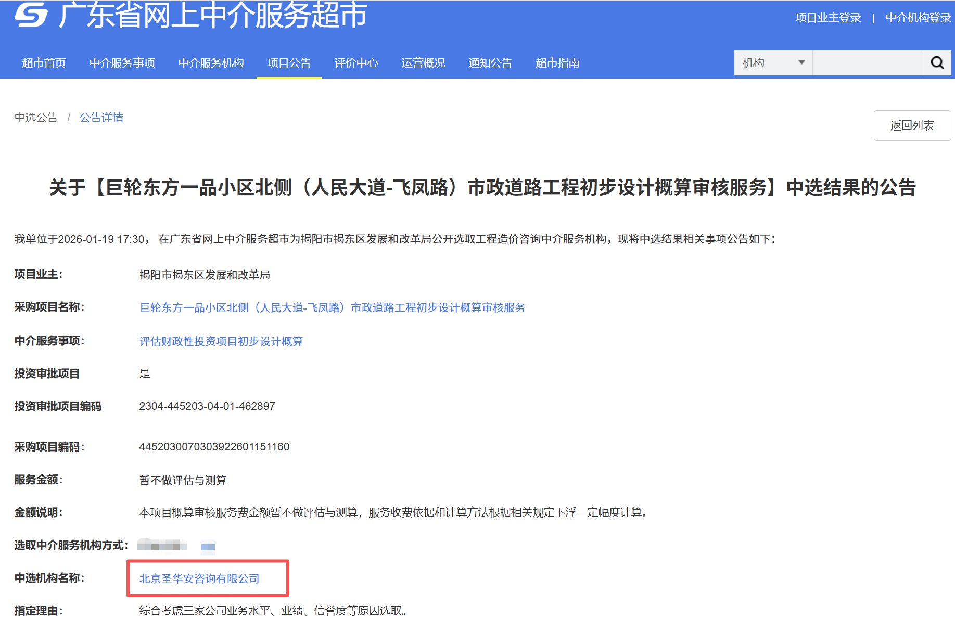Viewport: 955px width, 618px height.
Task: Open the 评价中心 section
Action: point(356,63)
